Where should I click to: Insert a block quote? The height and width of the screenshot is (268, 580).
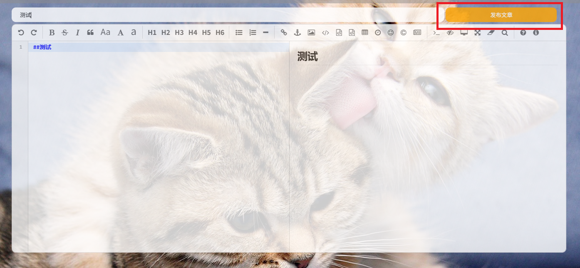90,32
